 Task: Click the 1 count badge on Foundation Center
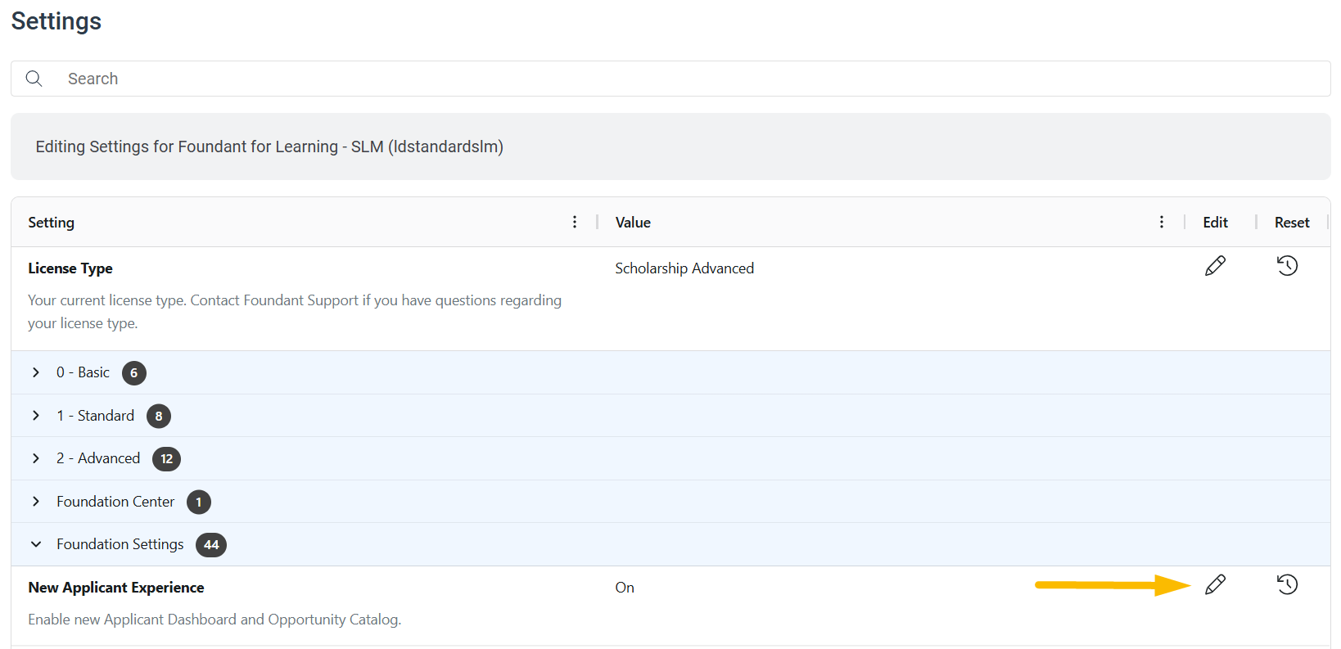point(199,502)
